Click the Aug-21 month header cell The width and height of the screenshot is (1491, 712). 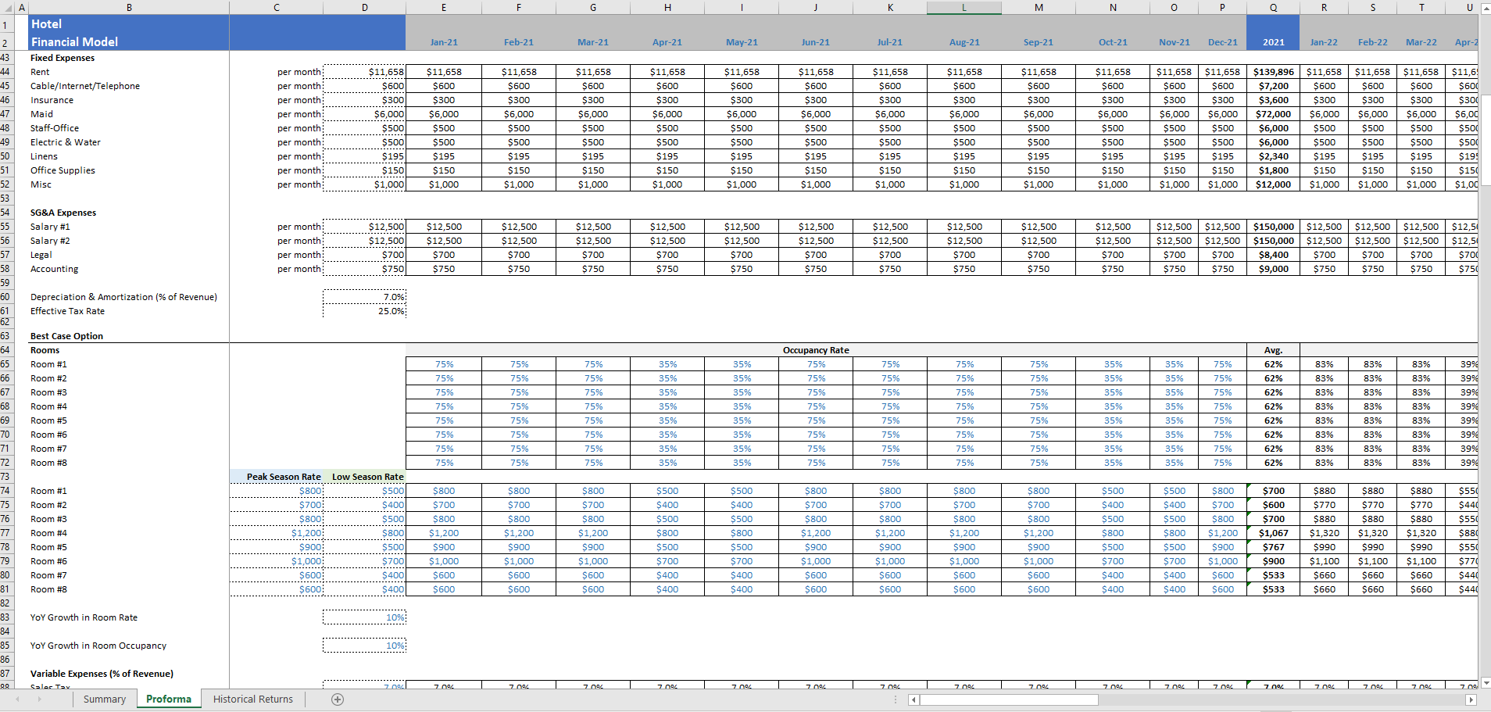pos(964,42)
